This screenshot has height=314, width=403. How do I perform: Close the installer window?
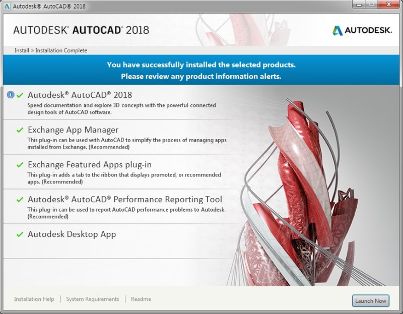tap(389, 4)
